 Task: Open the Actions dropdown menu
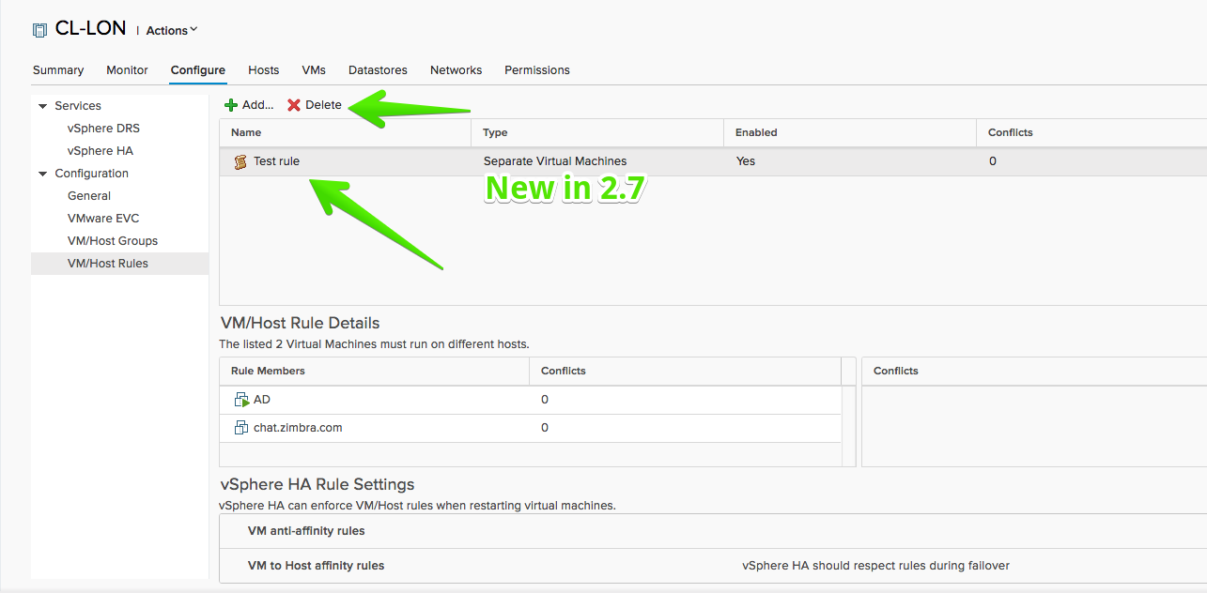(x=172, y=30)
